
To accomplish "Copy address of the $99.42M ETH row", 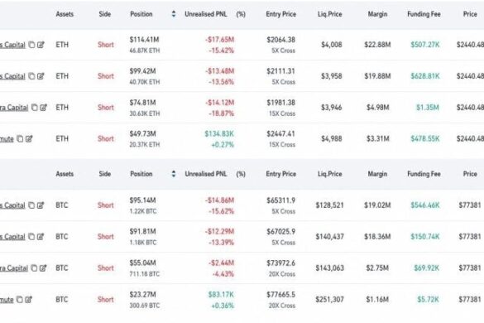I will tap(31, 76).
